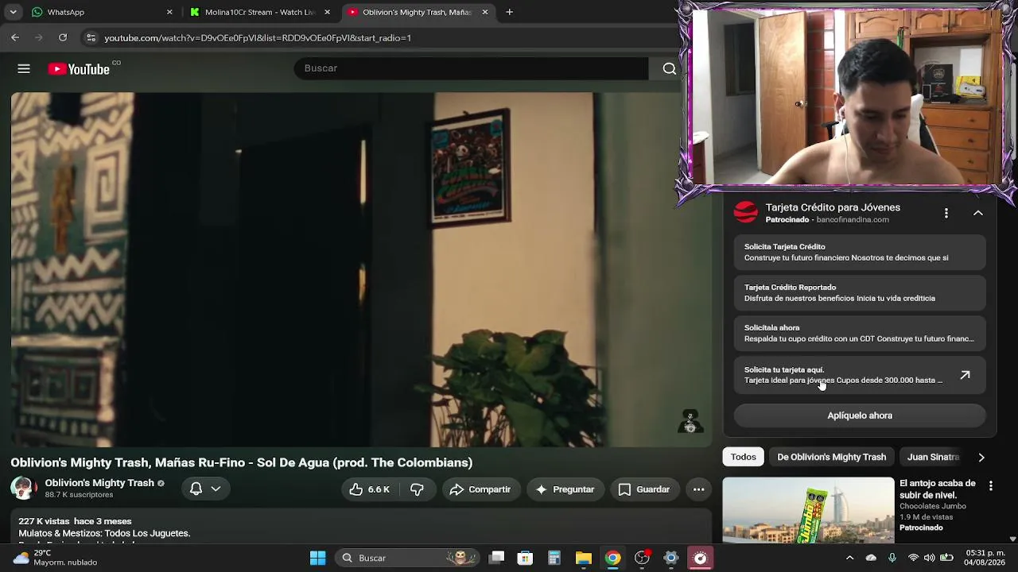Click the Aplíquelo ahora button
The width and height of the screenshot is (1018, 572).
pos(860,415)
